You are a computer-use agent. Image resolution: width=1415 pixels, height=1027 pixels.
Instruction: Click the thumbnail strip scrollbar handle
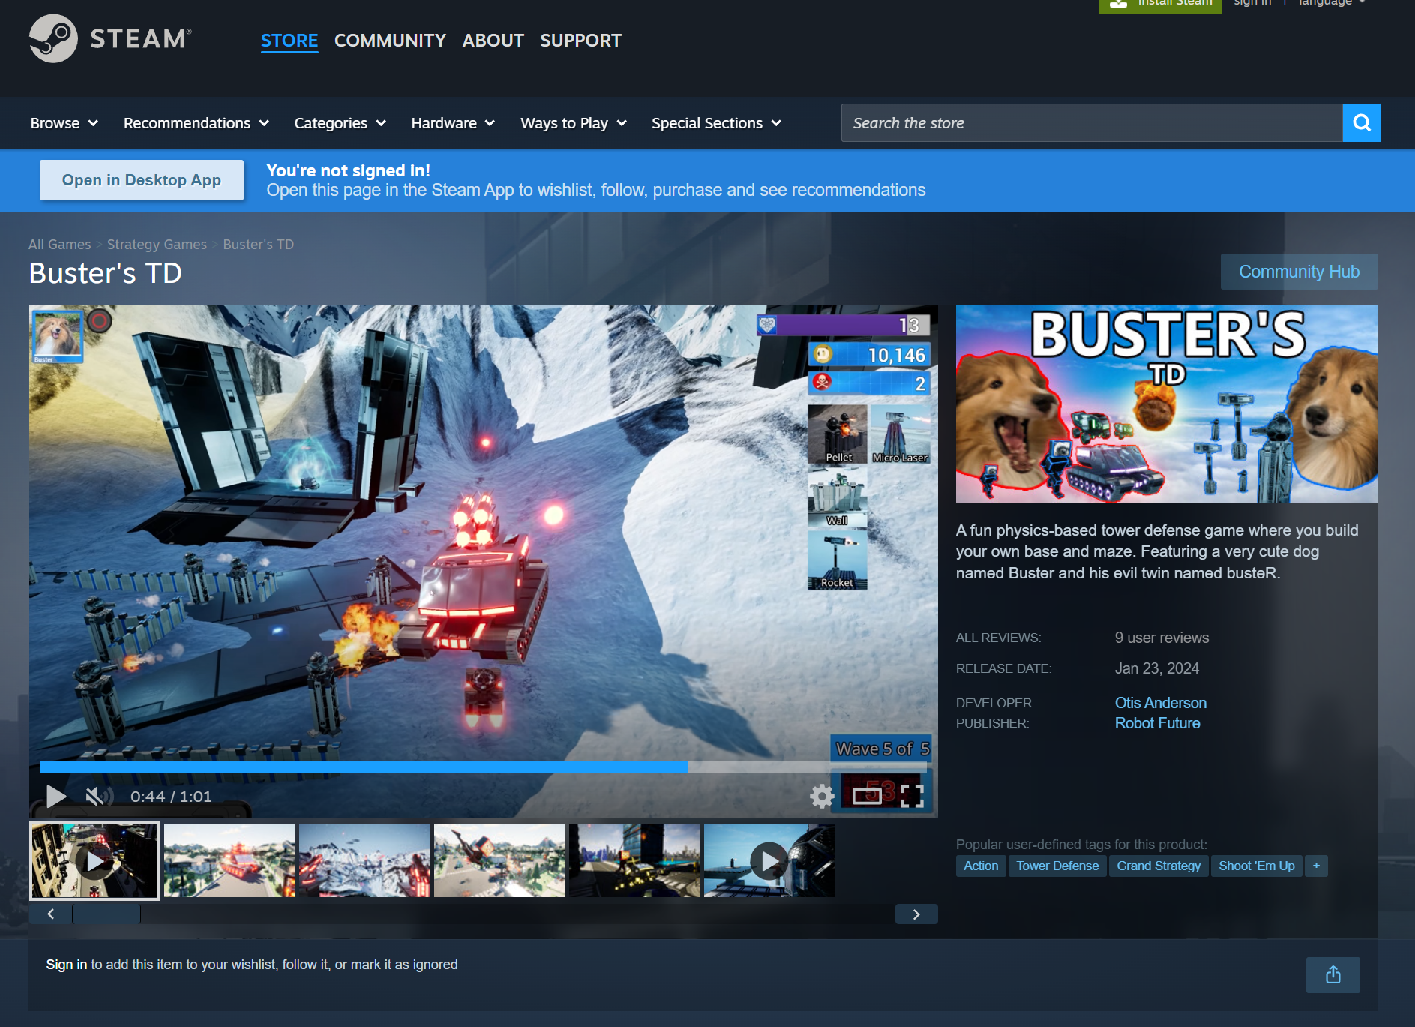[106, 914]
